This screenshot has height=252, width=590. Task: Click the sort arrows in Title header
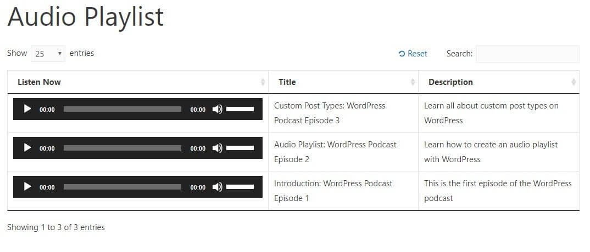tap(413, 82)
